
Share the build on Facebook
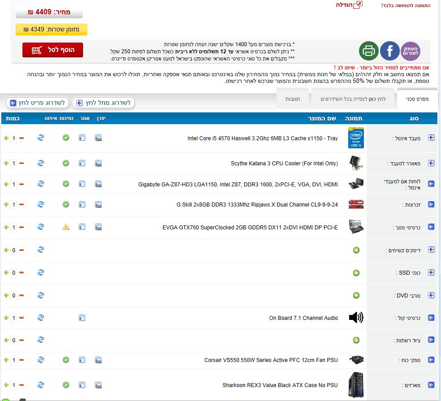(x=389, y=51)
